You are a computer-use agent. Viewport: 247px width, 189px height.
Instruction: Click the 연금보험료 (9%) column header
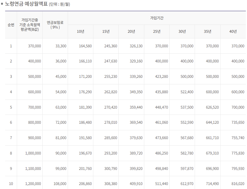point(55,25)
